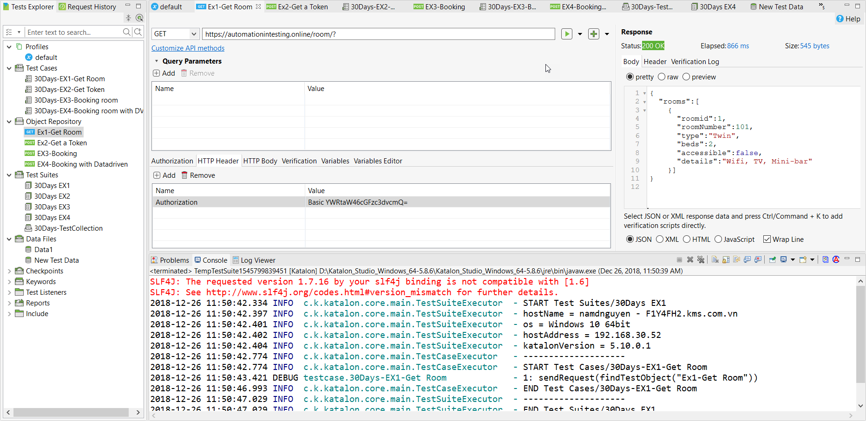Collapse the Query Parameters section
The image size is (866, 421).
157,61
